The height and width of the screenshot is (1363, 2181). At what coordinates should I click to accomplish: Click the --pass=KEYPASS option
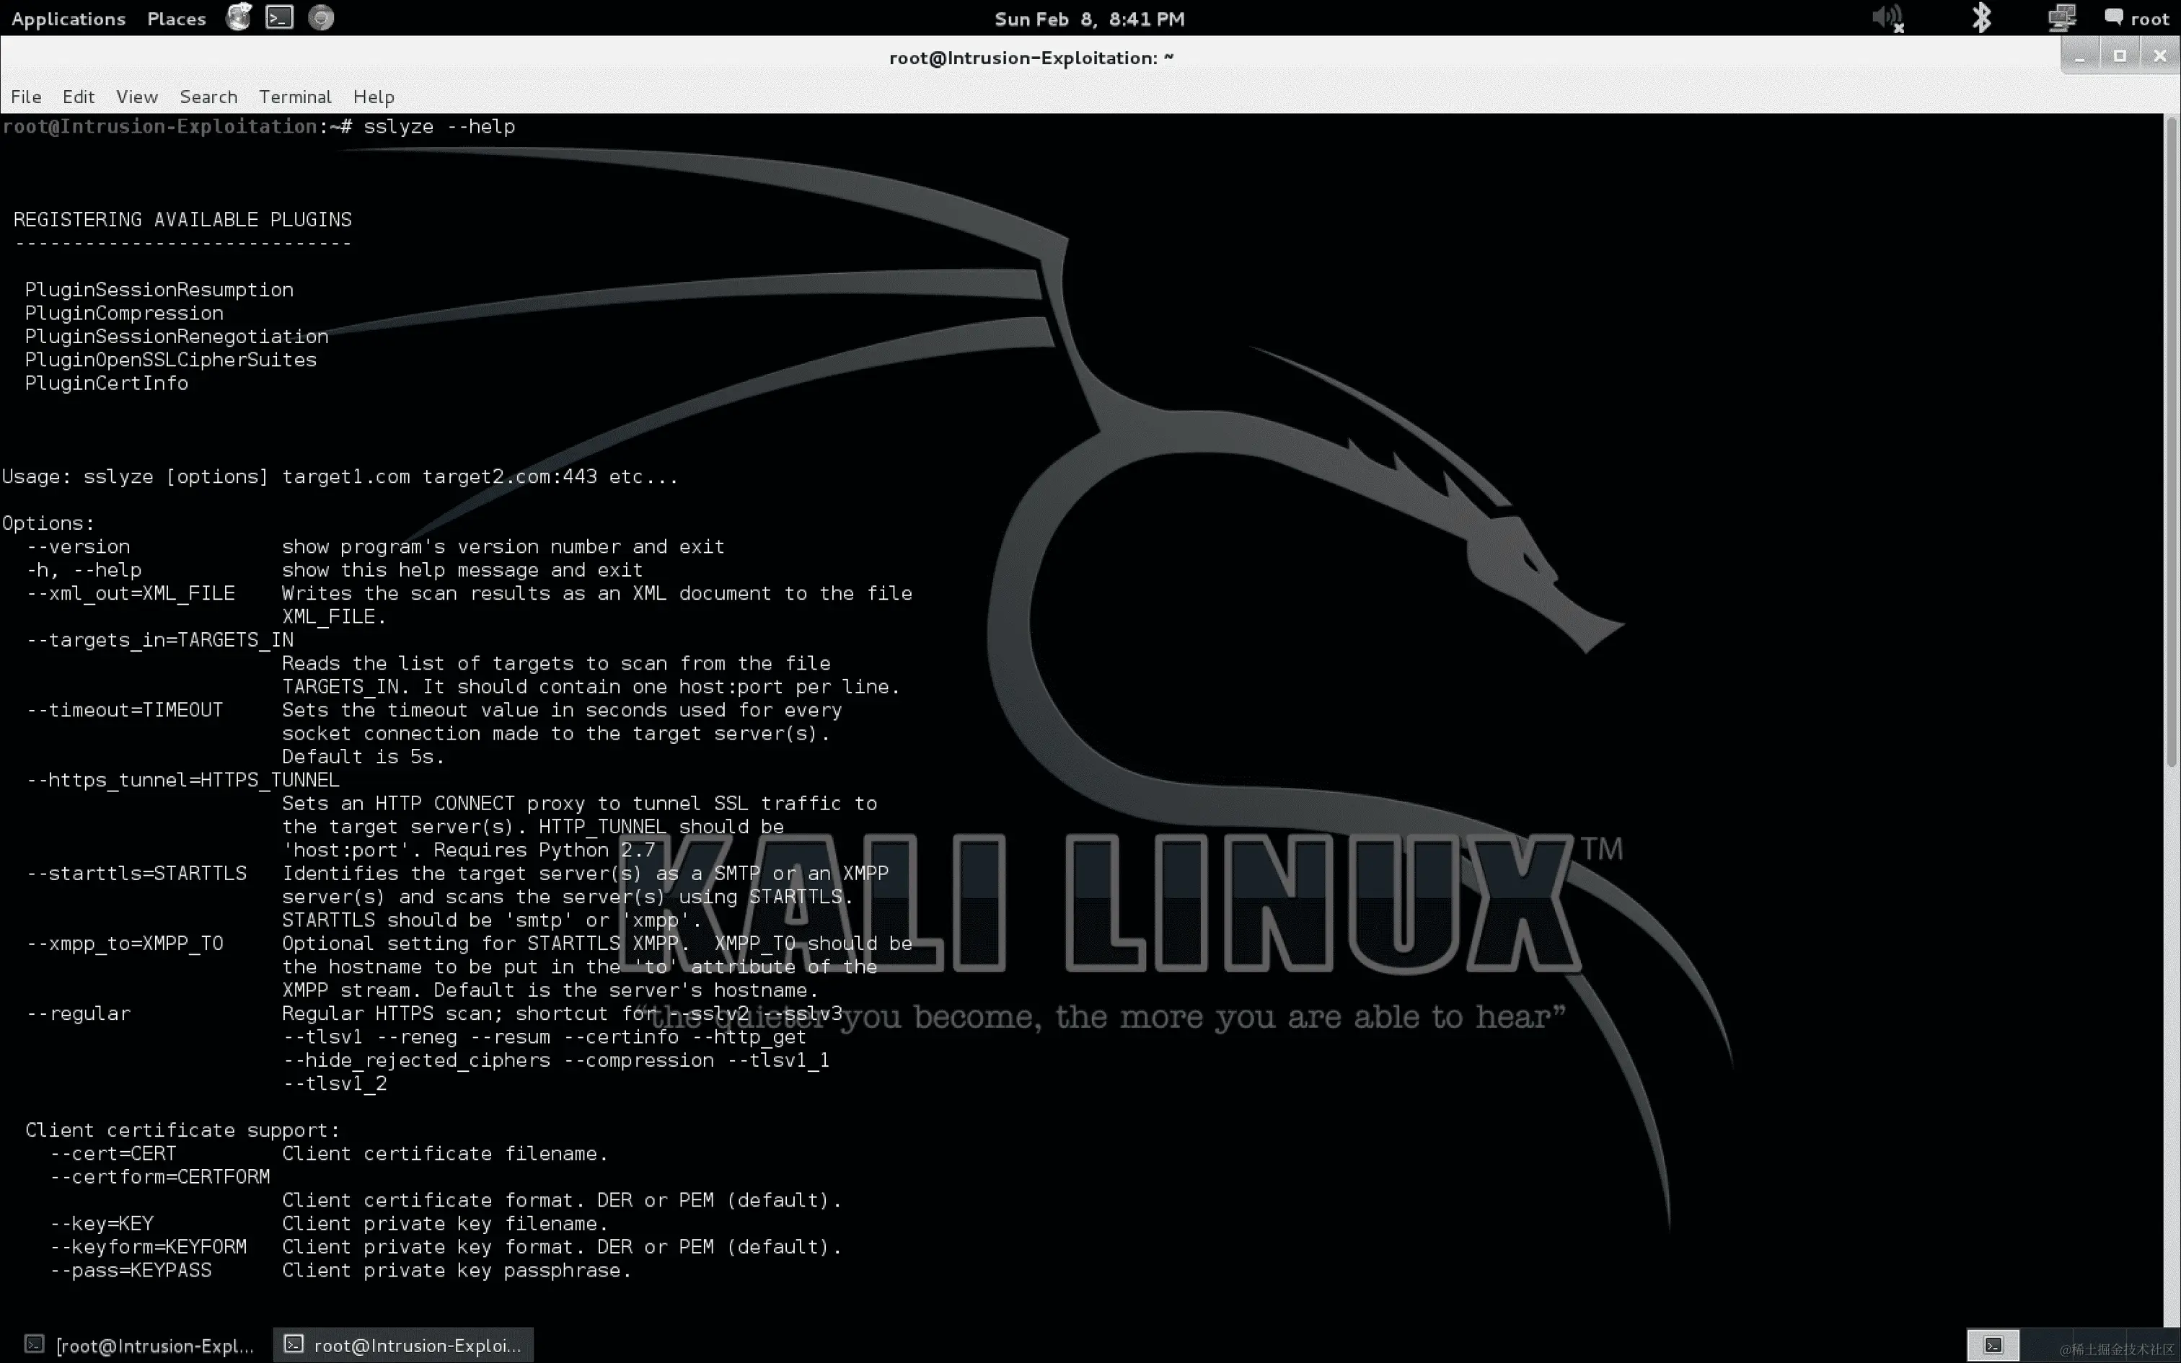point(130,1270)
